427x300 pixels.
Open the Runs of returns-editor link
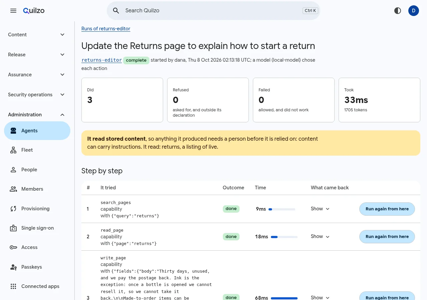pyautogui.click(x=106, y=29)
